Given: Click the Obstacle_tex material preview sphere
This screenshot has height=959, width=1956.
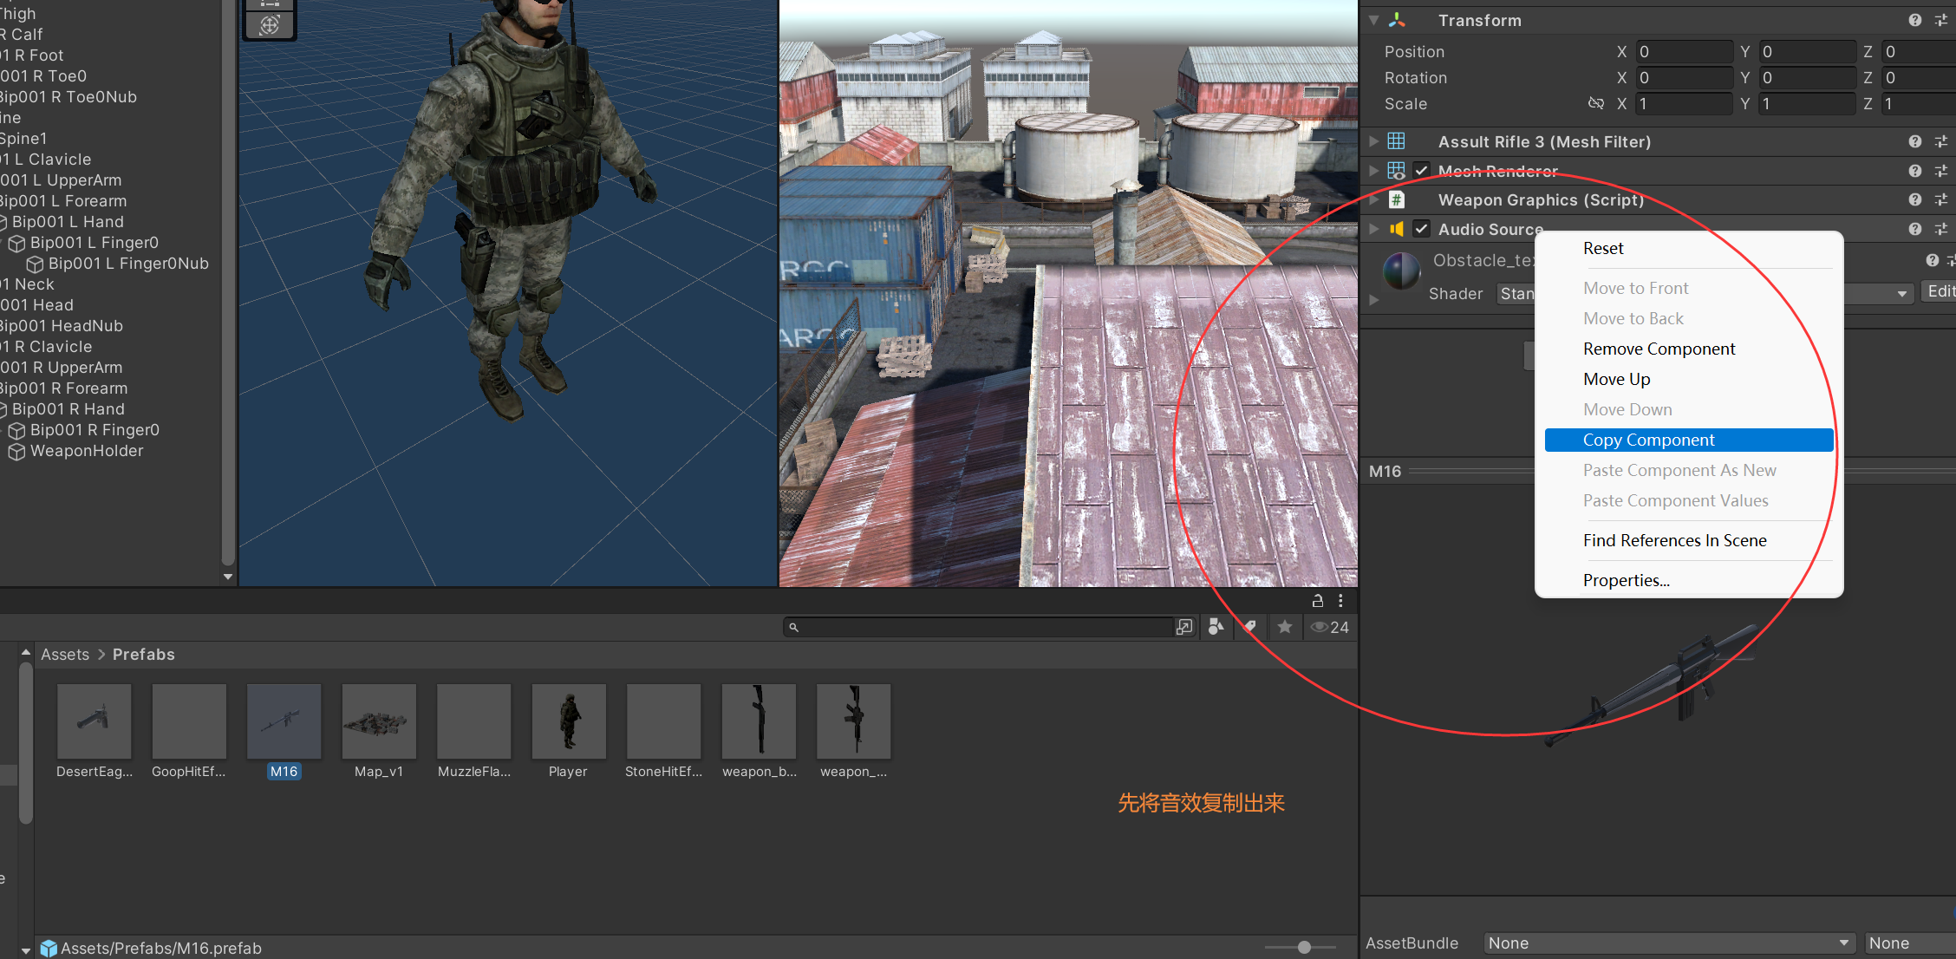Looking at the screenshot, I should point(1401,271).
